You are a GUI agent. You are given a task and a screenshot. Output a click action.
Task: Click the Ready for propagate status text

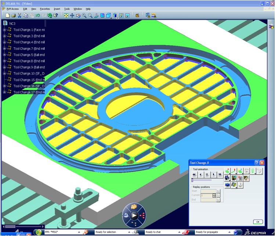(x=207, y=232)
